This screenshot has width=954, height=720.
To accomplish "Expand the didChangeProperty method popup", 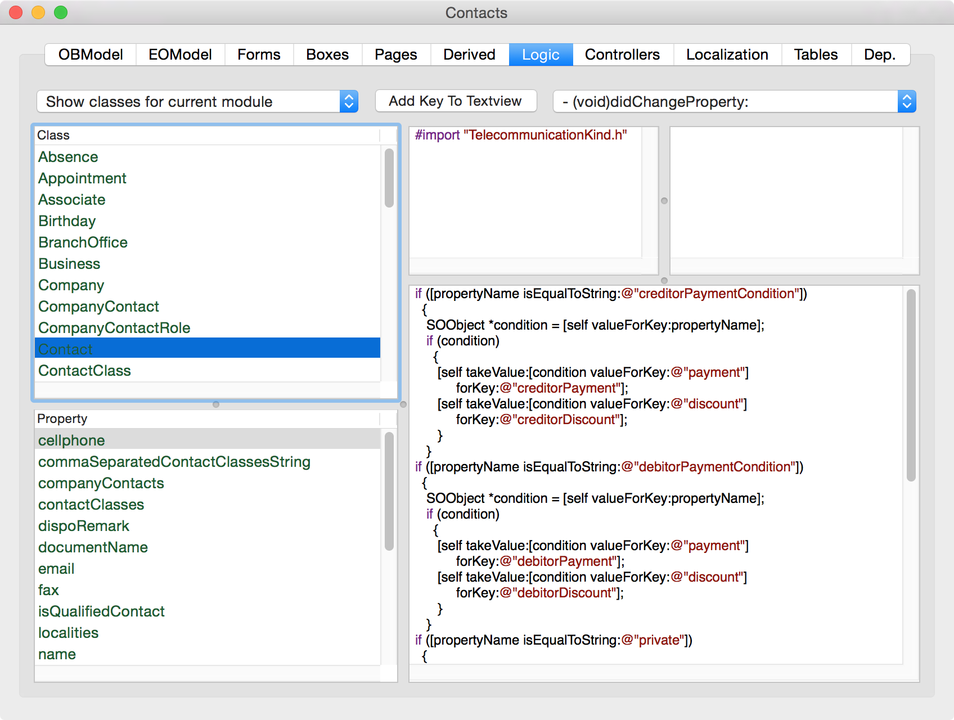I will pyautogui.click(x=734, y=102).
